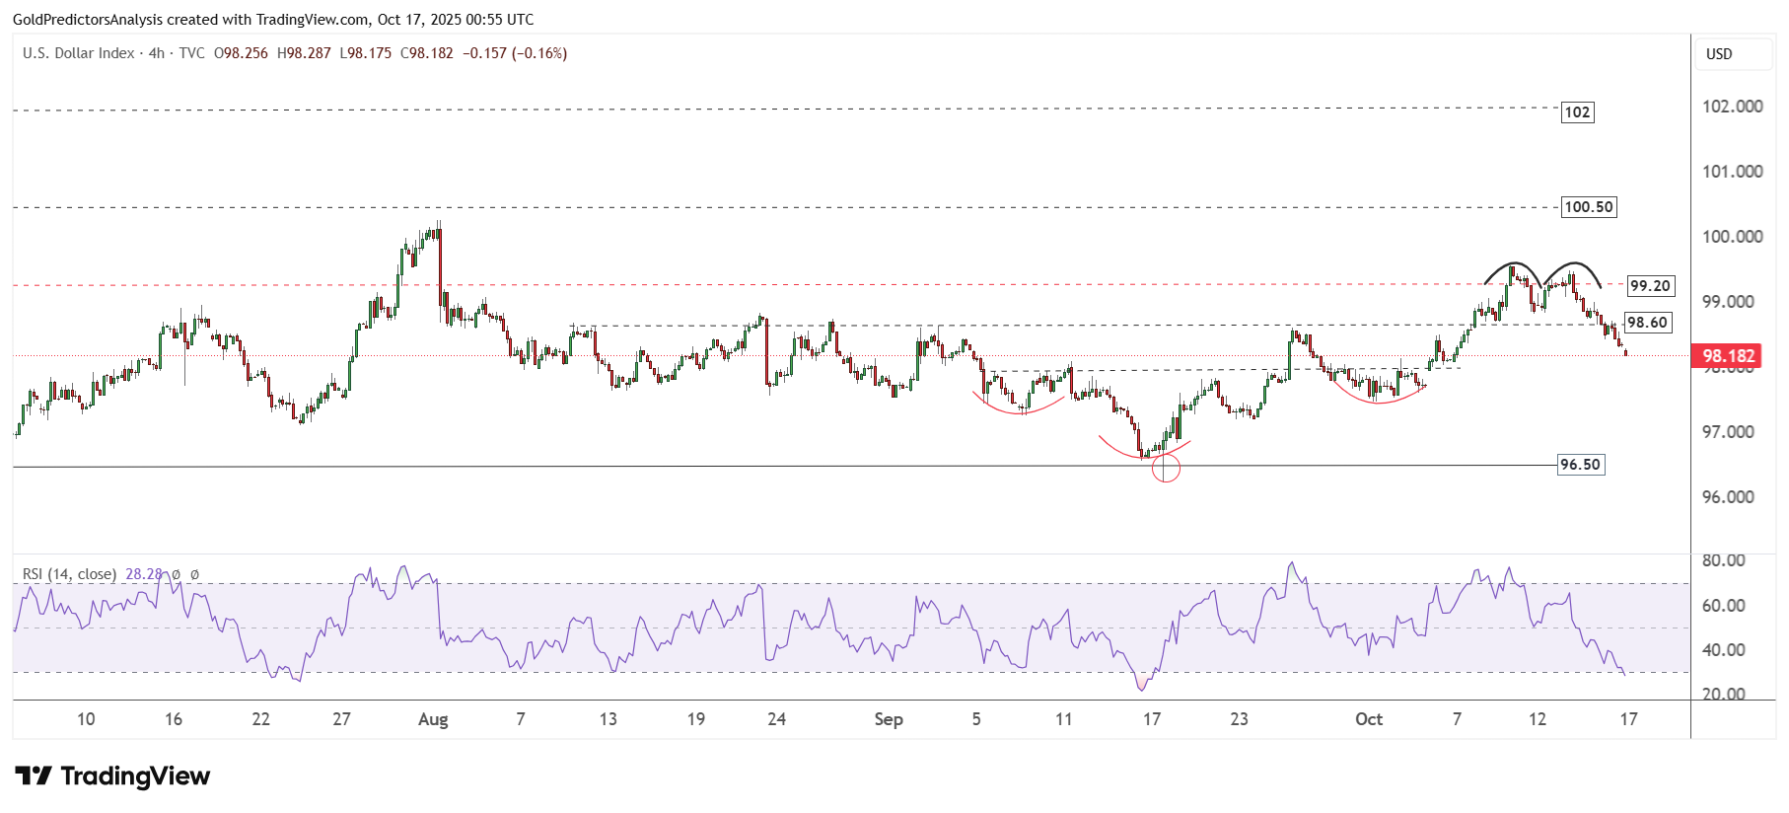Open the USD currency selector
Image resolution: width=1789 pixels, height=813 pixels.
tap(1733, 54)
